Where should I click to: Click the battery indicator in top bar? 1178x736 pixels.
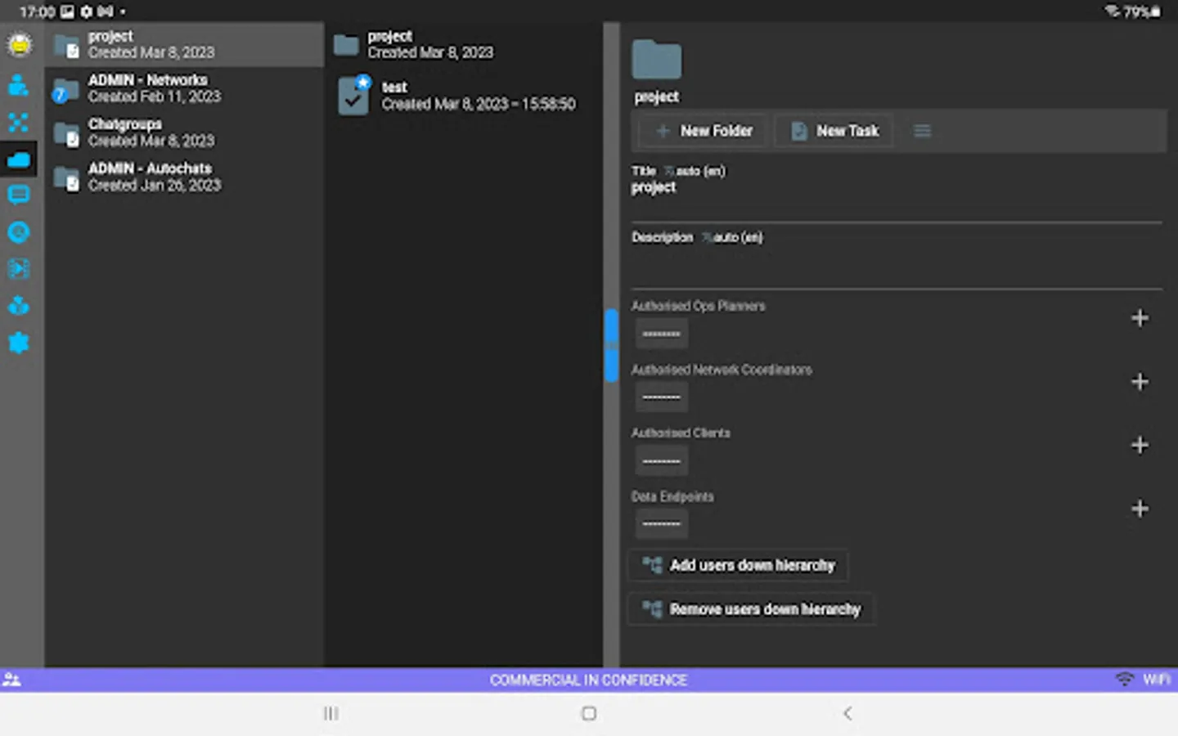click(x=1142, y=11)
